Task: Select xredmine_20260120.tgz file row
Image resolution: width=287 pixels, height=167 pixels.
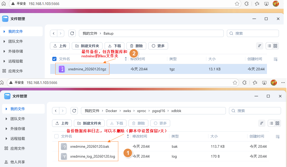Action: coord(158,69)
